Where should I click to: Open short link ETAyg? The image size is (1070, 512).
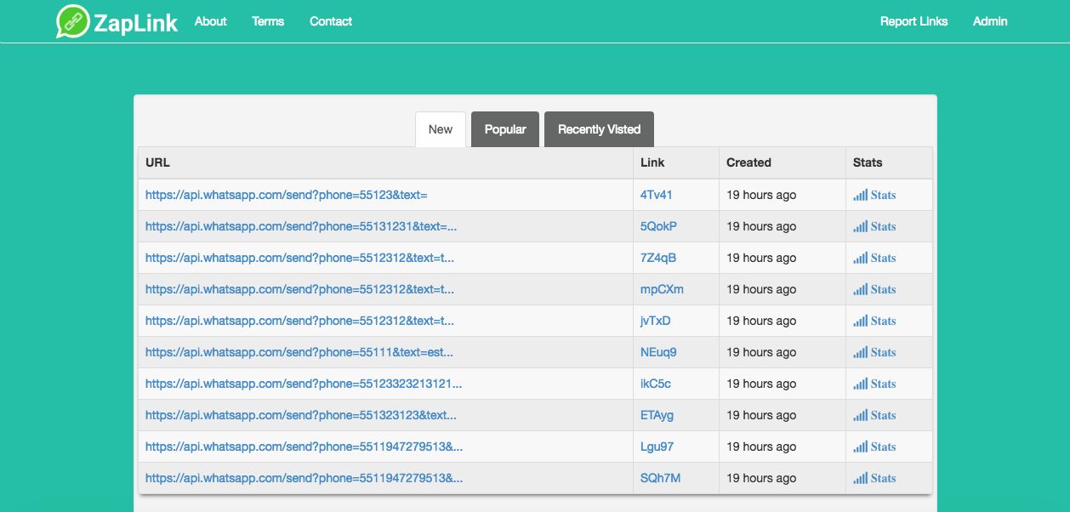click(657, 415)
